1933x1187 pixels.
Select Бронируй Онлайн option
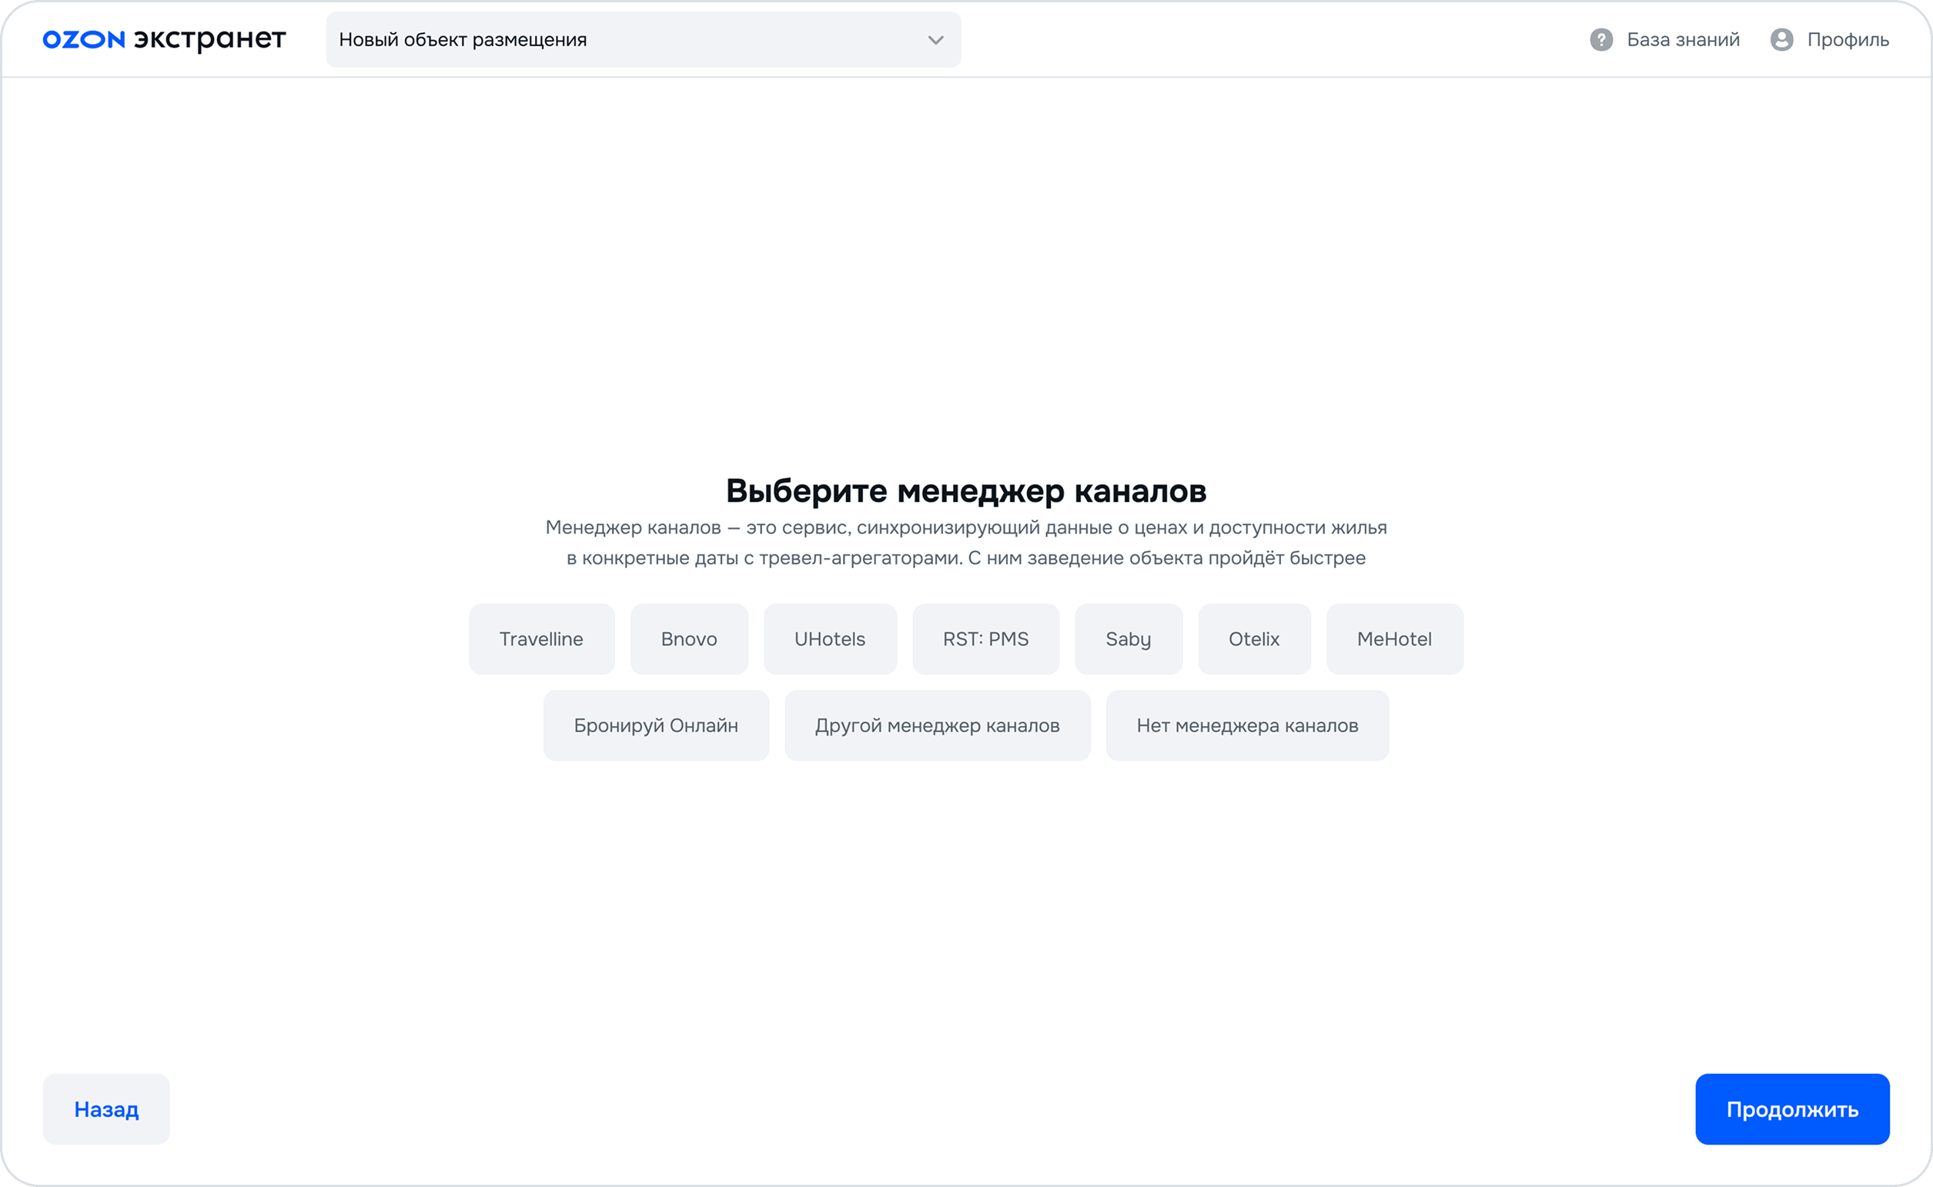click(656, 725)
